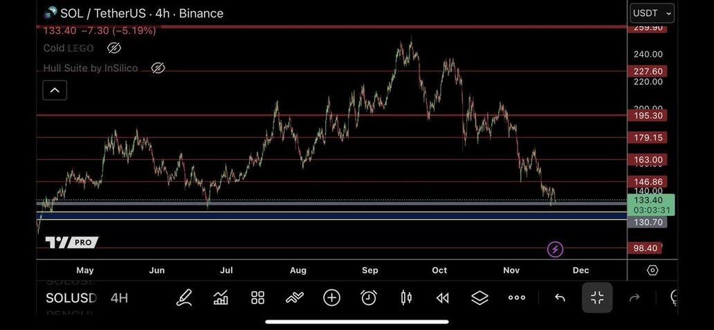Create an alert with the alarm clock icon
The image size is (714, 330).
pos(369,297)
